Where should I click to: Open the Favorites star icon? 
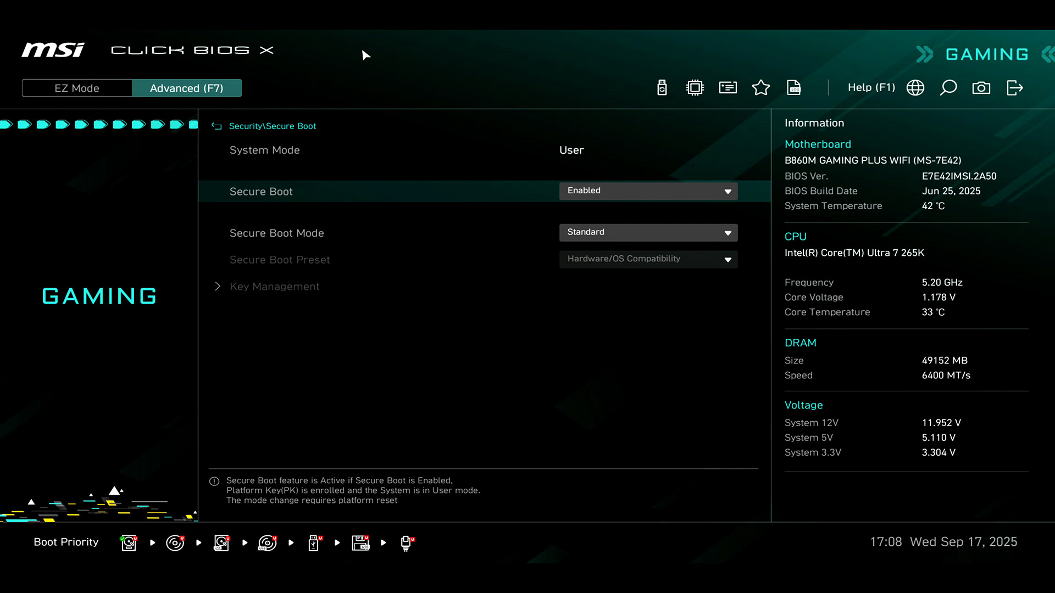click(x=761, y=88)
